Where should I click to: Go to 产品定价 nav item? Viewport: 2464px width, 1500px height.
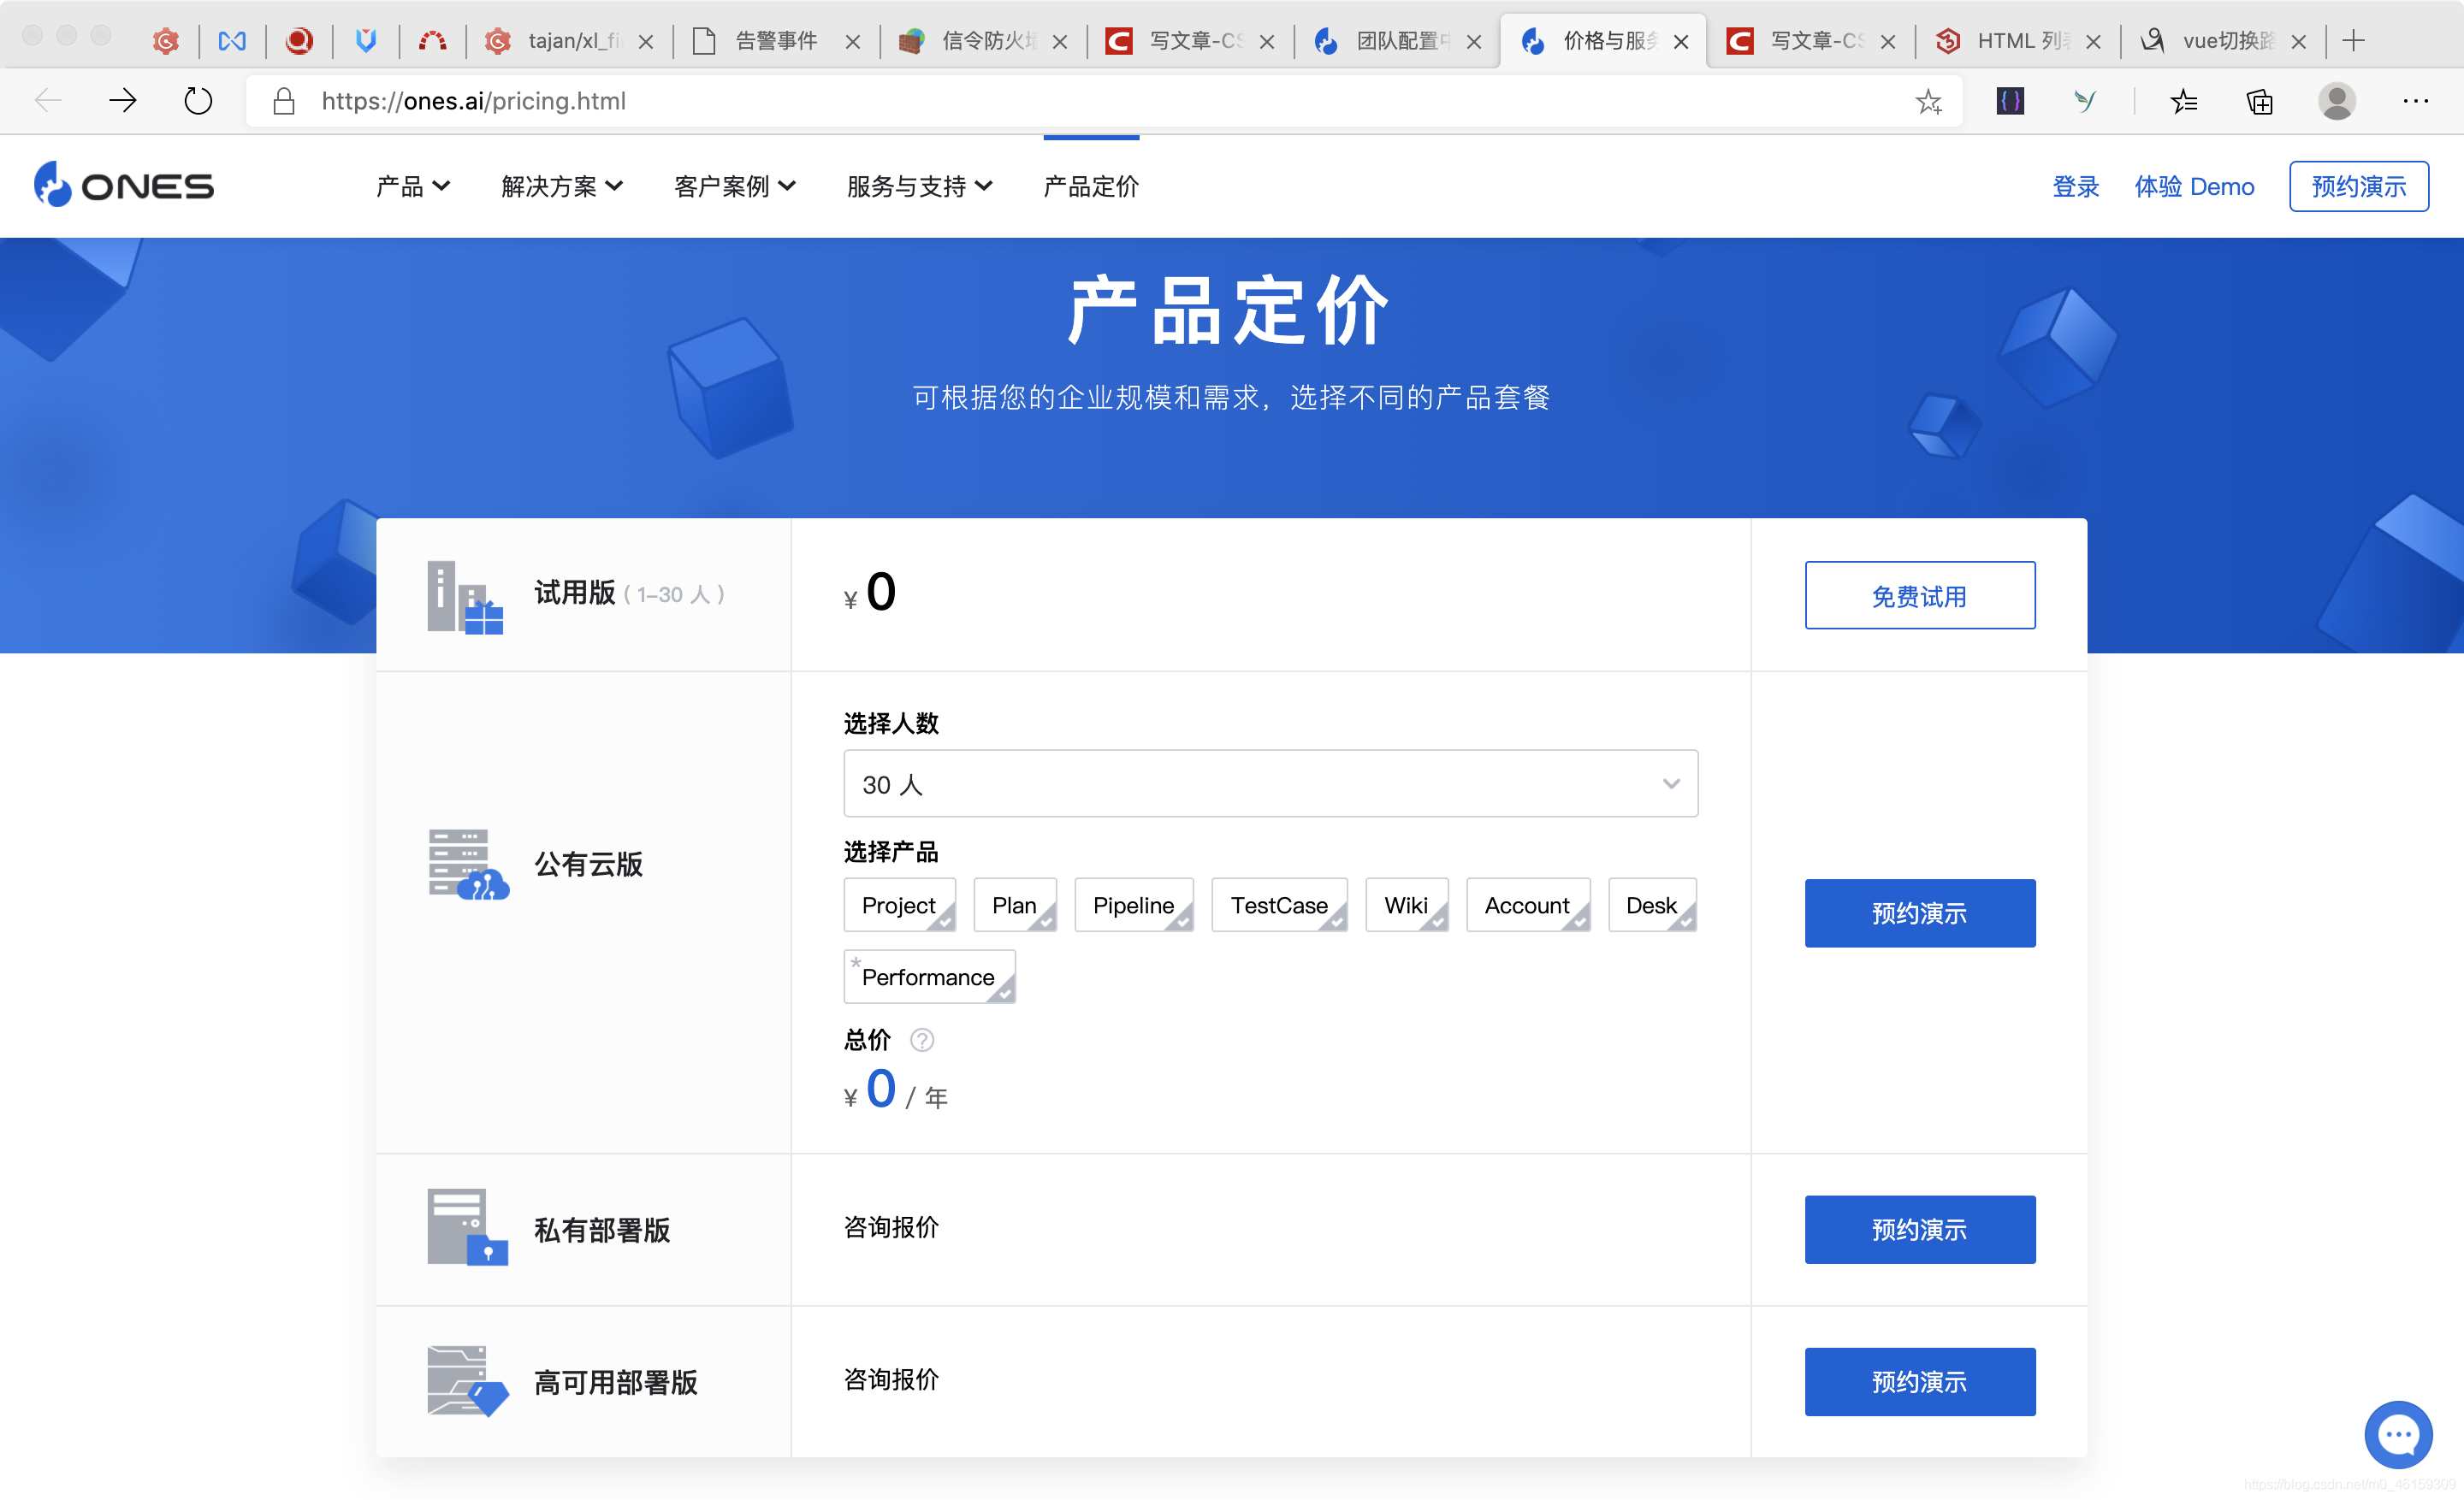[x=1091, y=187]
